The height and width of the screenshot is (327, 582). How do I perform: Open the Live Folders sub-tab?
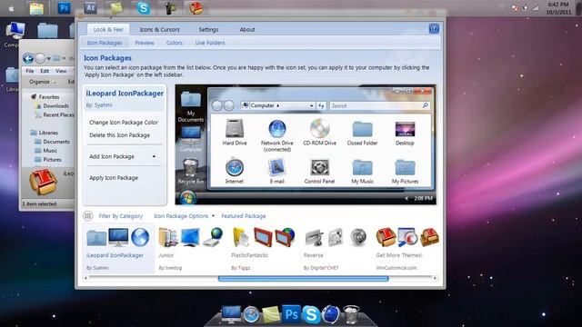point(210,43)
